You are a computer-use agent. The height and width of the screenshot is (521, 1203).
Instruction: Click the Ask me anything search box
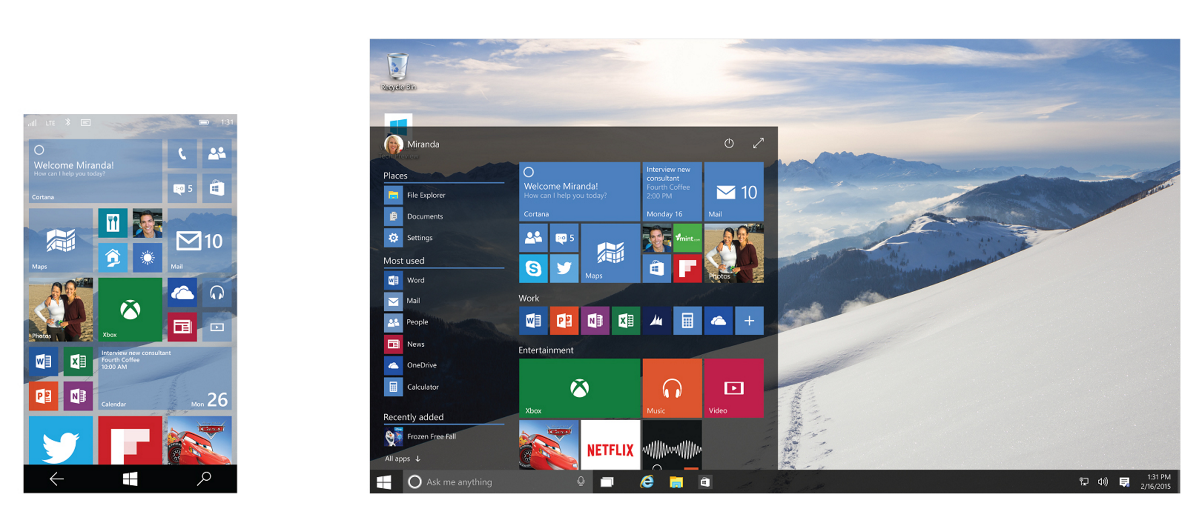coord(497,482)
